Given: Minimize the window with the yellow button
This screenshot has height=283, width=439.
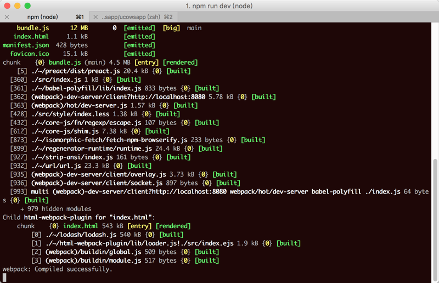Looking at the screenshot, I should (x=18, y=5).
